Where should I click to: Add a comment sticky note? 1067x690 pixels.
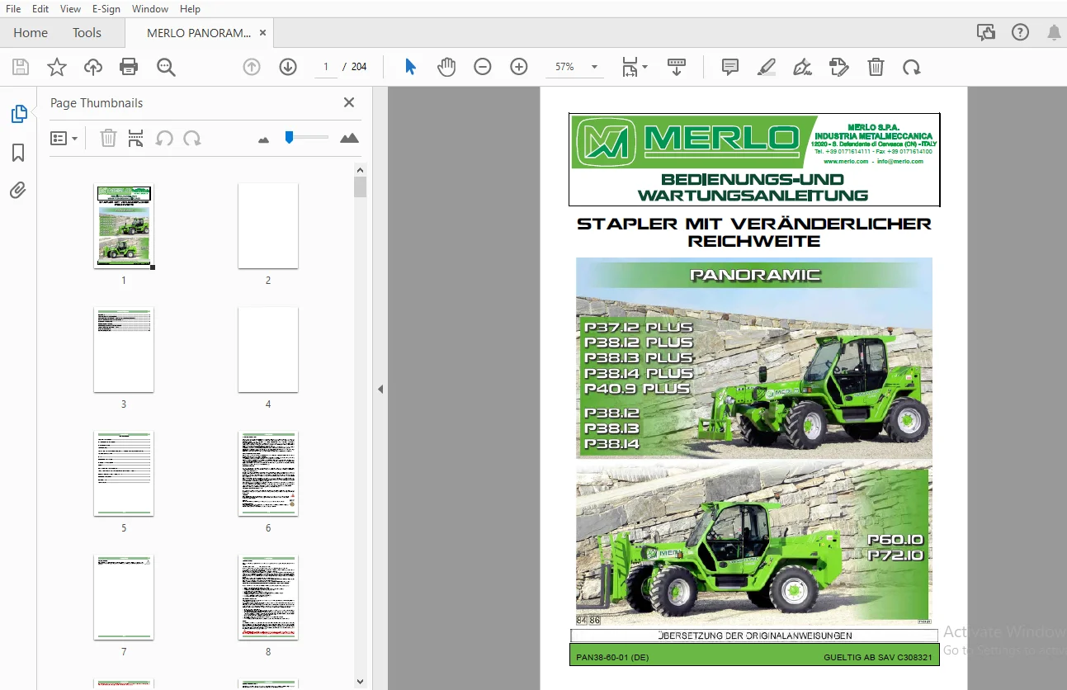click(730, 67)
